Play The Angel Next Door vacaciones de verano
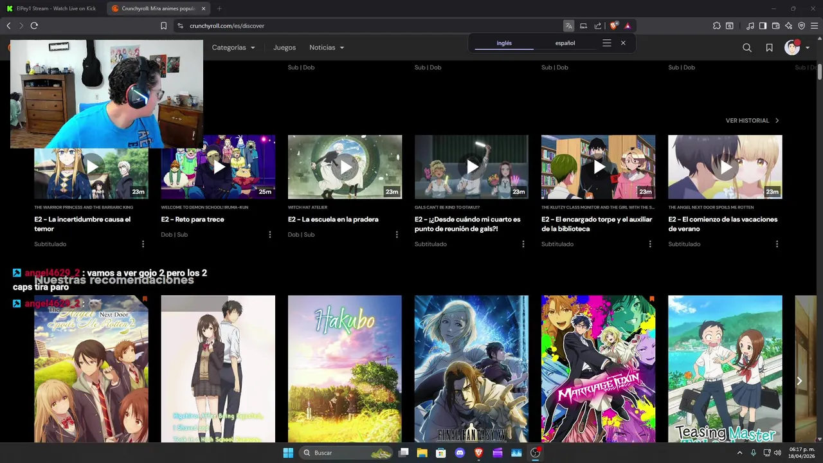Screen dimensions: 823x463 point(725,167)
